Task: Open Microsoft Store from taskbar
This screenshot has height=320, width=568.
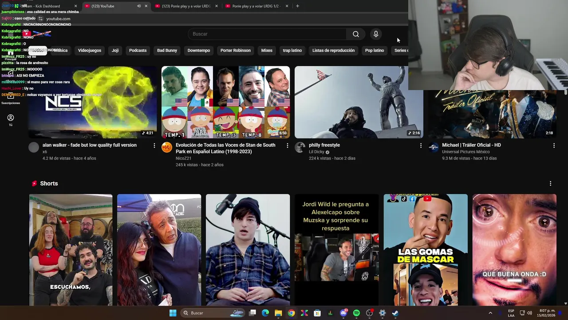Action: (317, 313)
